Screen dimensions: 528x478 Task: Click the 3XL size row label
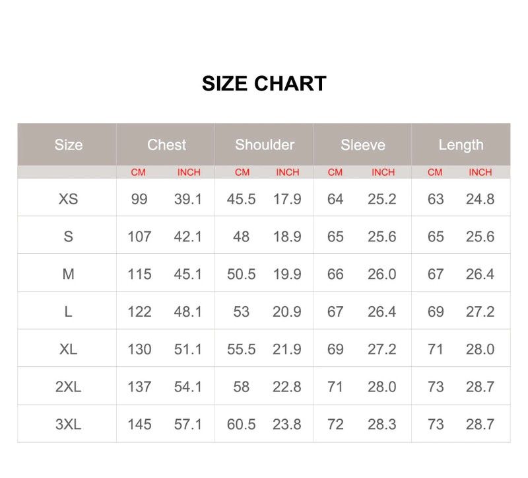[69, 424]
